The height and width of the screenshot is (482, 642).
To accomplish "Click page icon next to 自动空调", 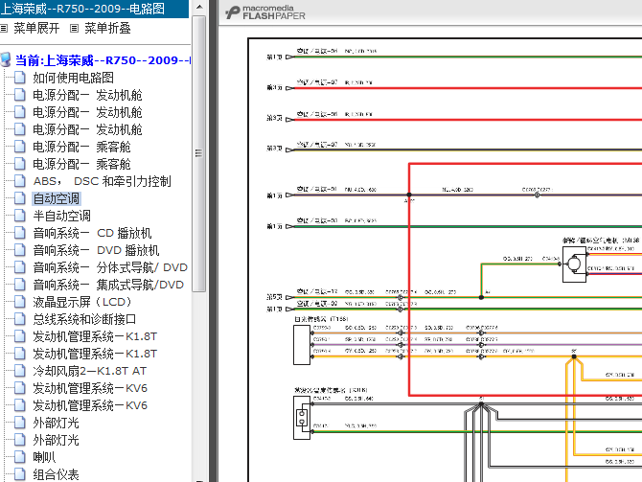I will [x=20, y=197].
